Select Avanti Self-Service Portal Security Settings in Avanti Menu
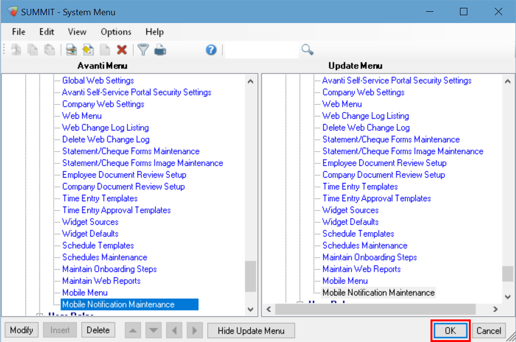Viewport: 516px width, 342px height. point(137,92)
